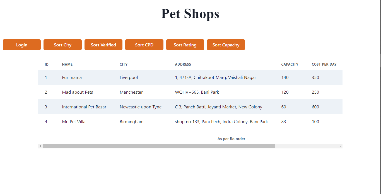This screenshot has height=194, width=381.
Task: Click the NAME column header
Action: click(x=67, y=64)
